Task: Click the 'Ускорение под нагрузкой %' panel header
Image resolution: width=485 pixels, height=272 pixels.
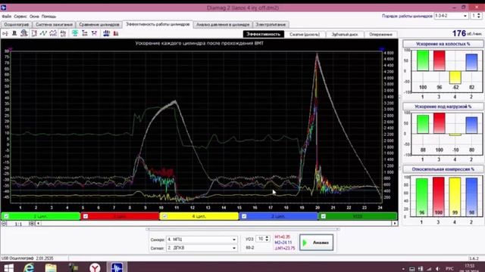Action: [443, 107]
